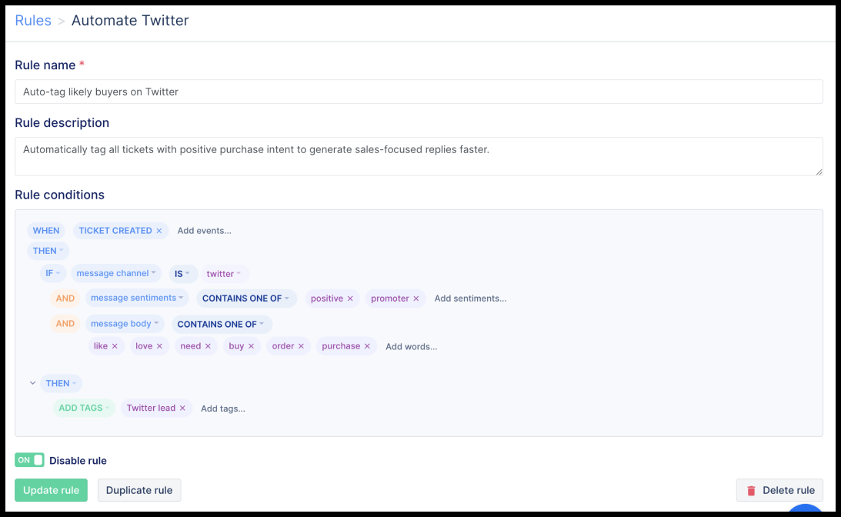Screen dimensions: 841x517
Task: Click the Update rule button
Action: (x=51, y=490)
